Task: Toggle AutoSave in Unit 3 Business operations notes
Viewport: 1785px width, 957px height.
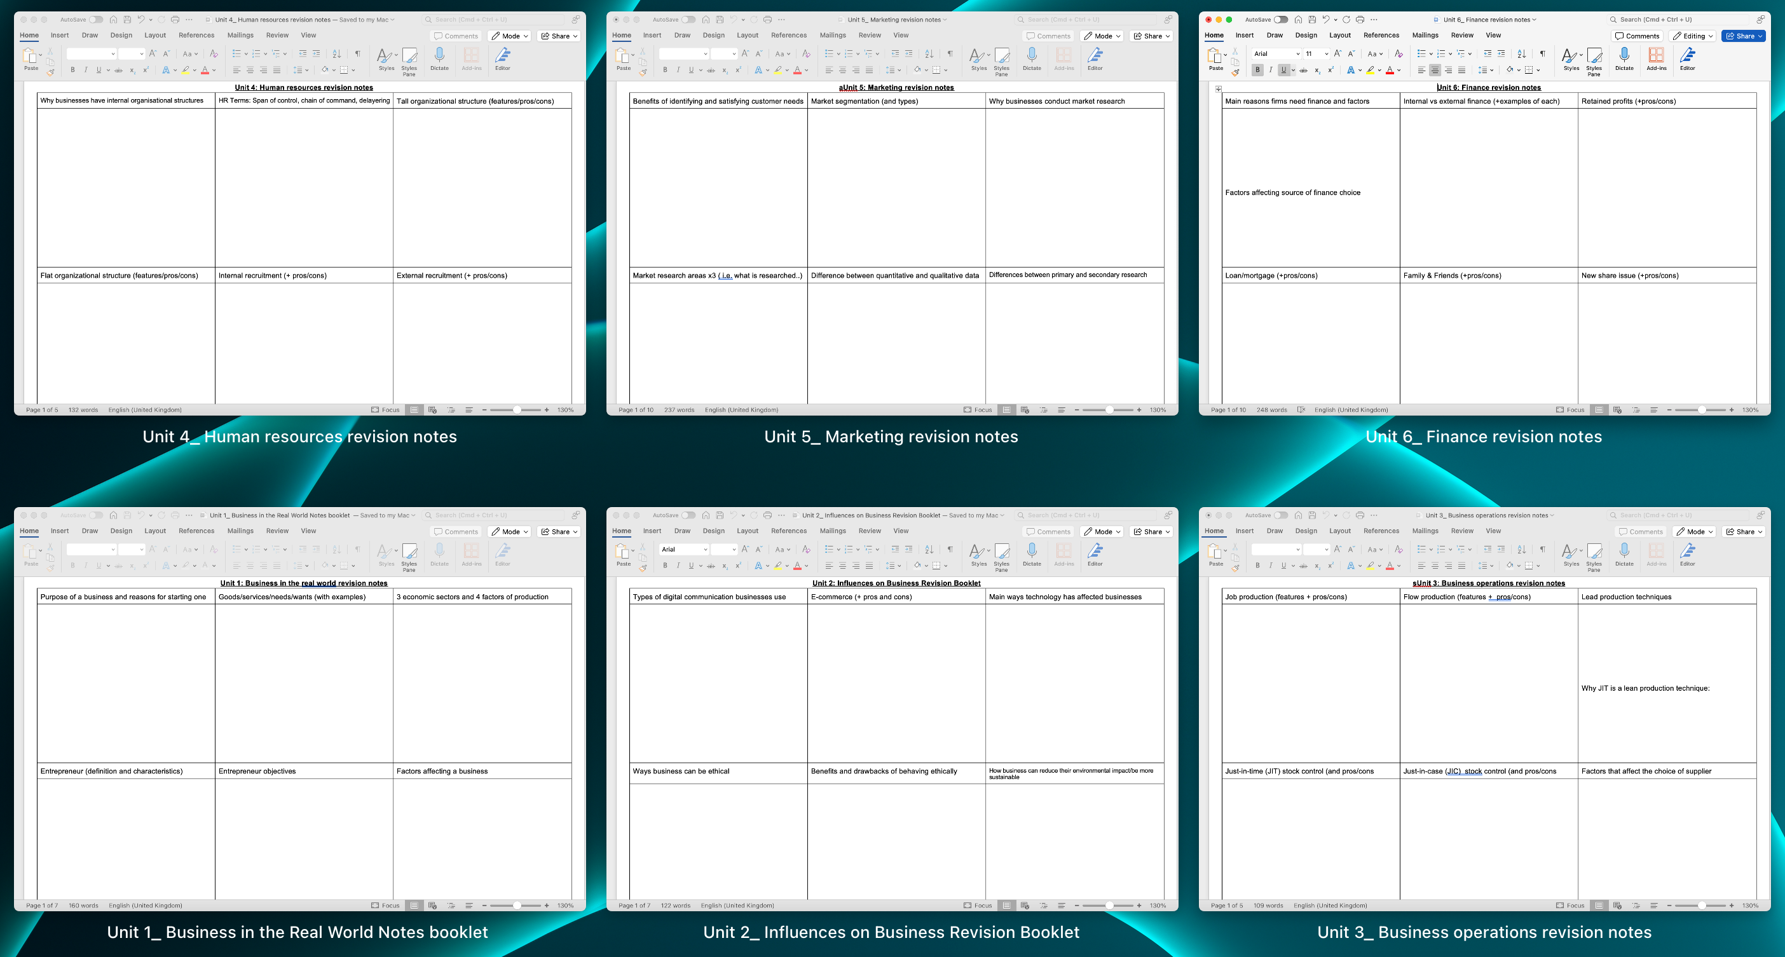Action: 1282,515
